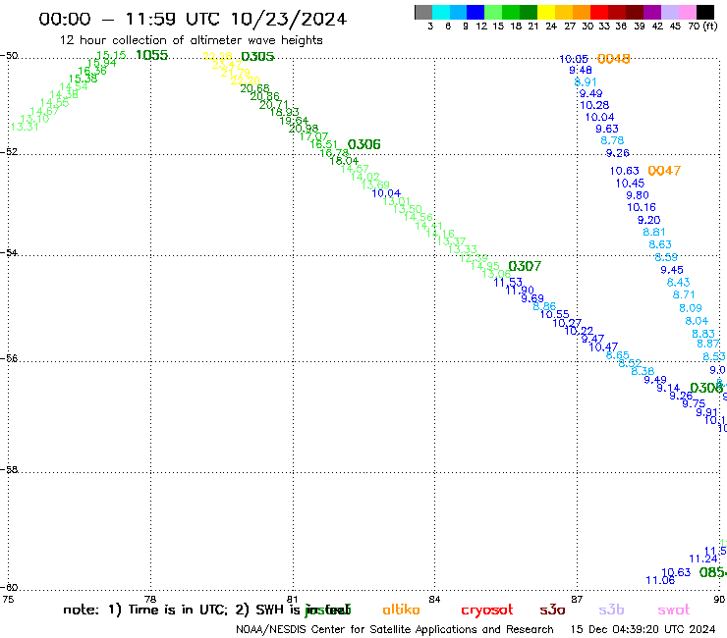Select the 8.59 wave height value
Image resolution: width=727 pixels, height=638 pixels.
pyautogui.click(x=666, y=257)
